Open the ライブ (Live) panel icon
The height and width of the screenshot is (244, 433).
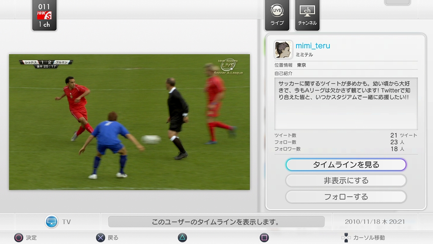(277, 15)
